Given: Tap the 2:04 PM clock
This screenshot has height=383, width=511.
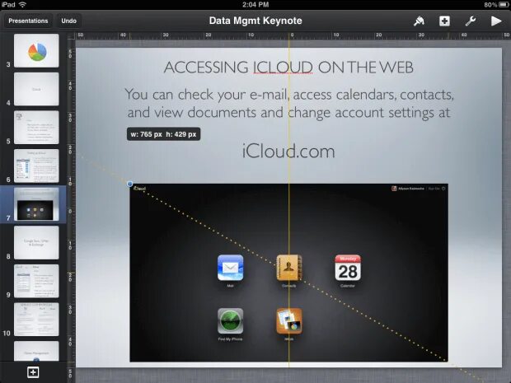Looking at the screenshot, I should pos(255,5).
